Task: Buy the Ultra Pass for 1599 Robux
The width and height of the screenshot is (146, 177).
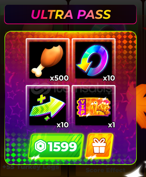Action: pos(56,146)
